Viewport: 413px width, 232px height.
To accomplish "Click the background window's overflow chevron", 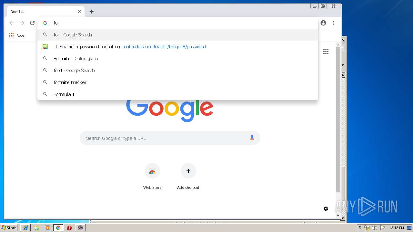I will (343, 65).
